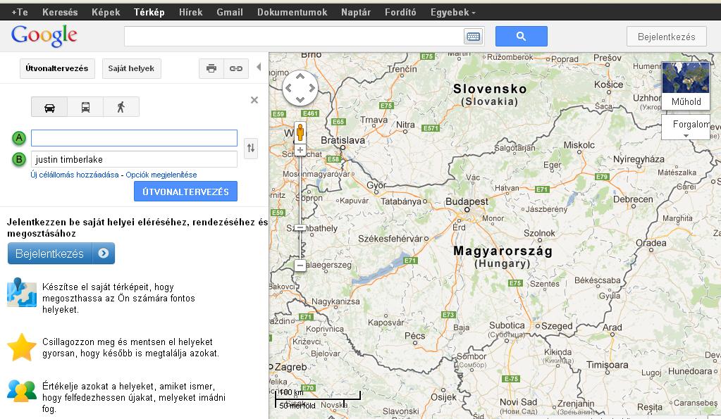Viewport: 721px width, 419px height.
Task: Click Zagreb label on the map
Action: 290,367
